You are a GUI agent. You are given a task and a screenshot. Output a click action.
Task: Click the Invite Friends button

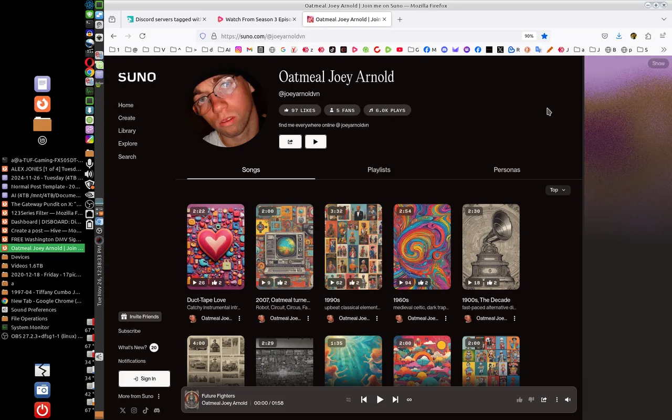[140, 317]
